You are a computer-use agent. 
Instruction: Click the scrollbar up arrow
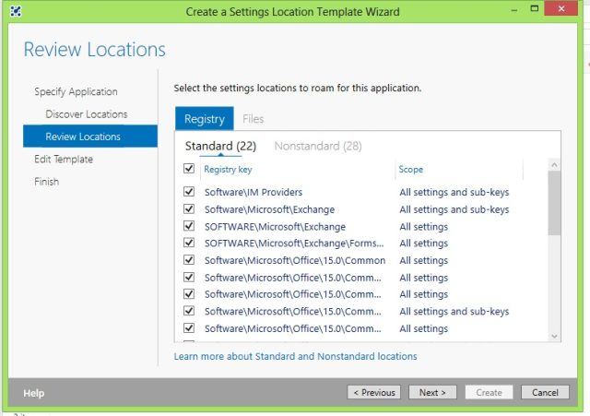554,165
